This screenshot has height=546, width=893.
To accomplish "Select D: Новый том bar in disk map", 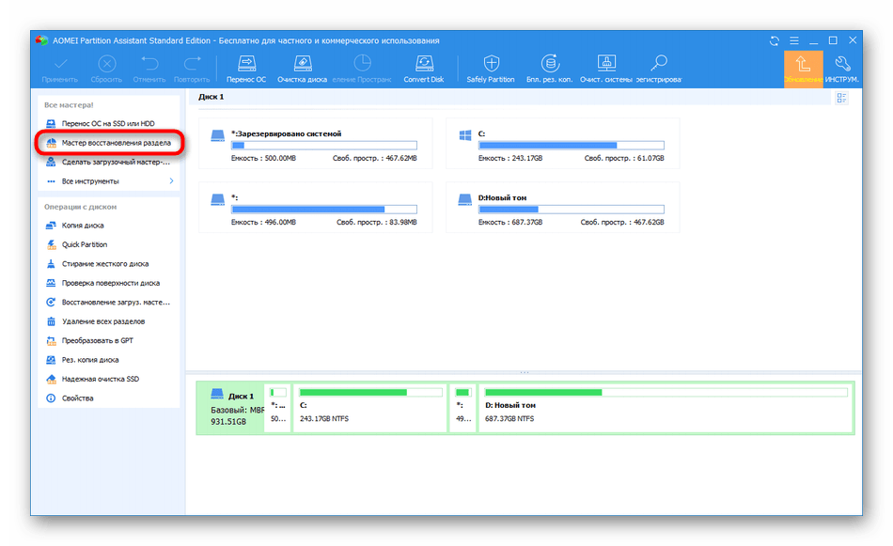I will click(665, 407).
